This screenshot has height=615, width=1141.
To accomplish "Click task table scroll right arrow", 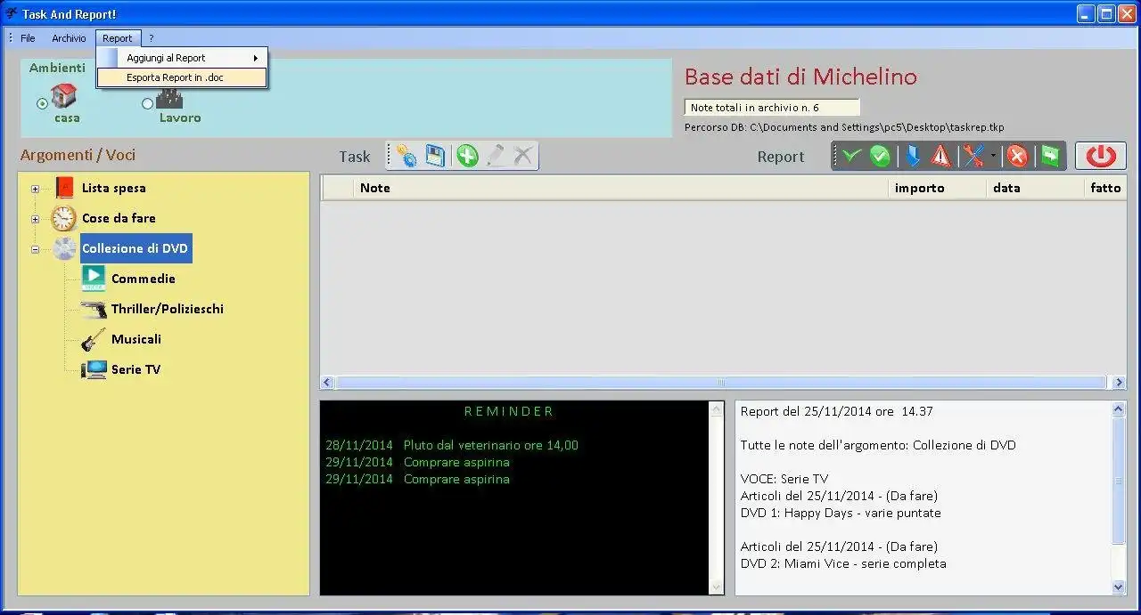I will (1119, 383).
